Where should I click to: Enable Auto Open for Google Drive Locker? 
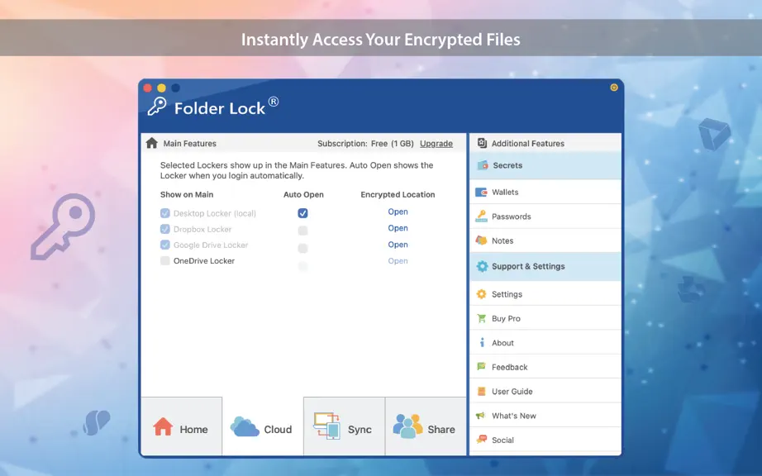pos(302,248)
